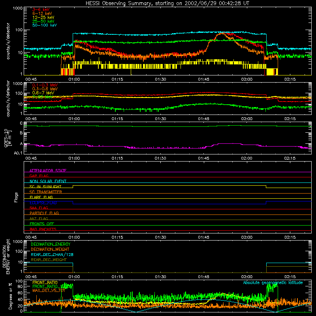The width and height of the screenshot is (316, 316).
Task: Click the MAX_DET_VS_TOT legend label
Action: point(49,290)
